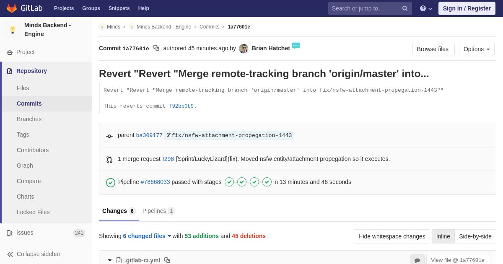The image size is (503, 264).
Task: Open the Help question mark menu
Action: 425,8
